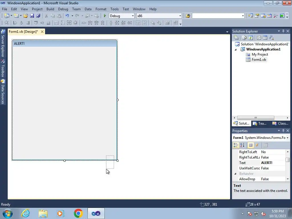This screenshot has height=219, width=292.
Task: Open Internet Explorer from the taskbar
Action: [25, 213]
